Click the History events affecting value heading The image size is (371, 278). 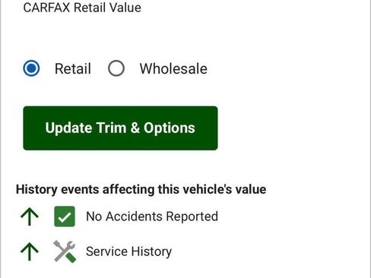point(141,189)
